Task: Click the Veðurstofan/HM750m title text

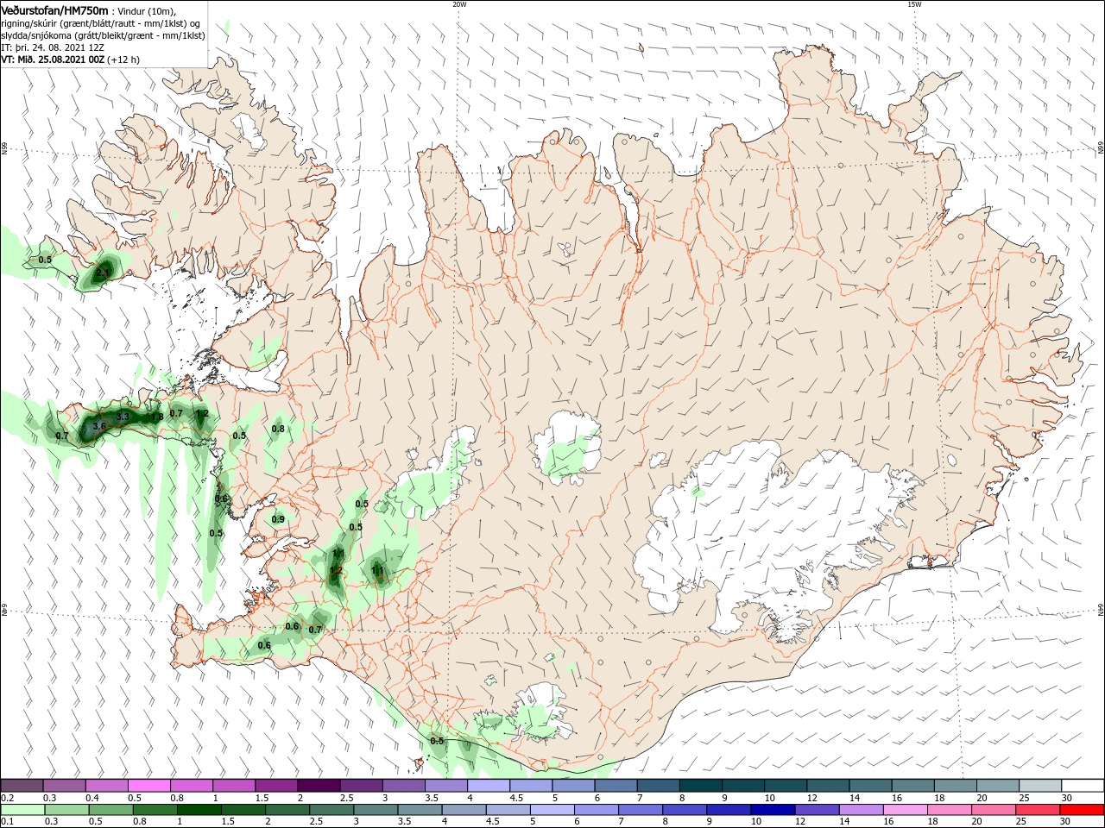Action: (x=55, y=10)
